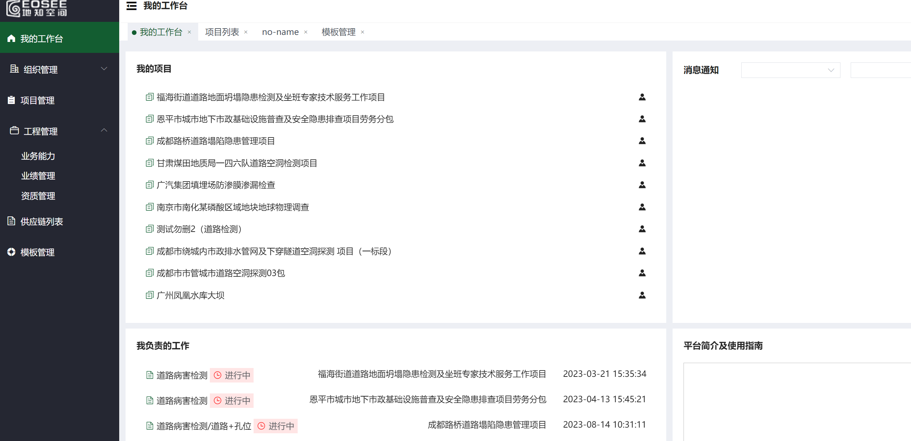The width and height of the screenshot is (911, 441).
Task: Open 项目管理 in the sidebar
Action: pyautogui.click(x=59, y=100)
